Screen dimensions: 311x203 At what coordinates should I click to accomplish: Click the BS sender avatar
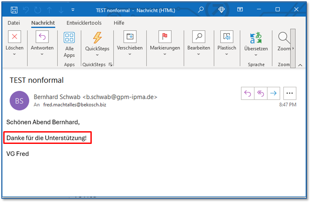[20, 101]
